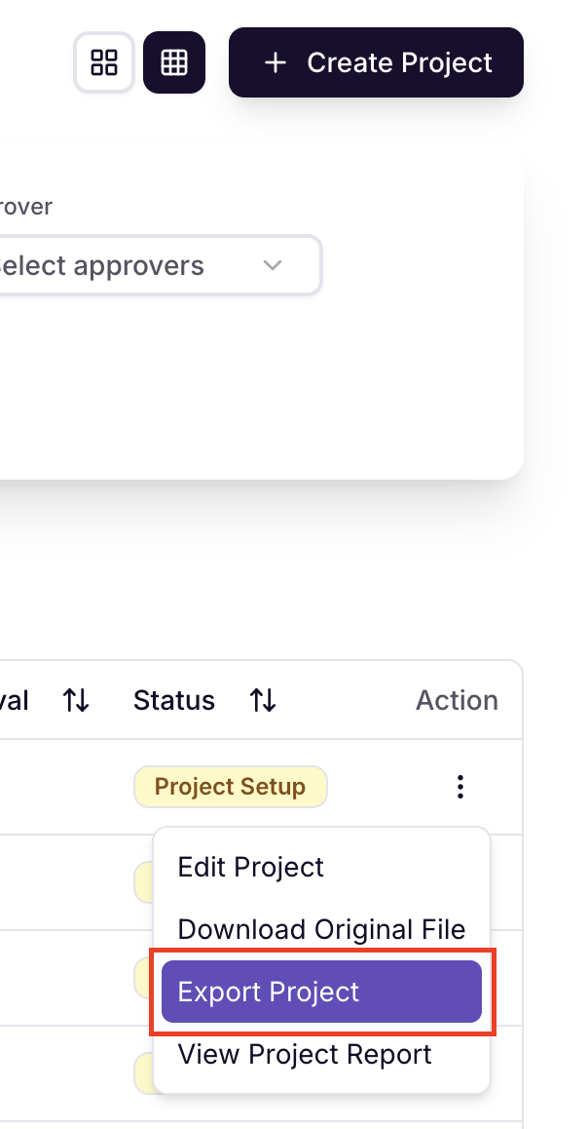Click the Action column header
The height and width of the screenshot is (1129, 588).
click(x=457, y=700)
